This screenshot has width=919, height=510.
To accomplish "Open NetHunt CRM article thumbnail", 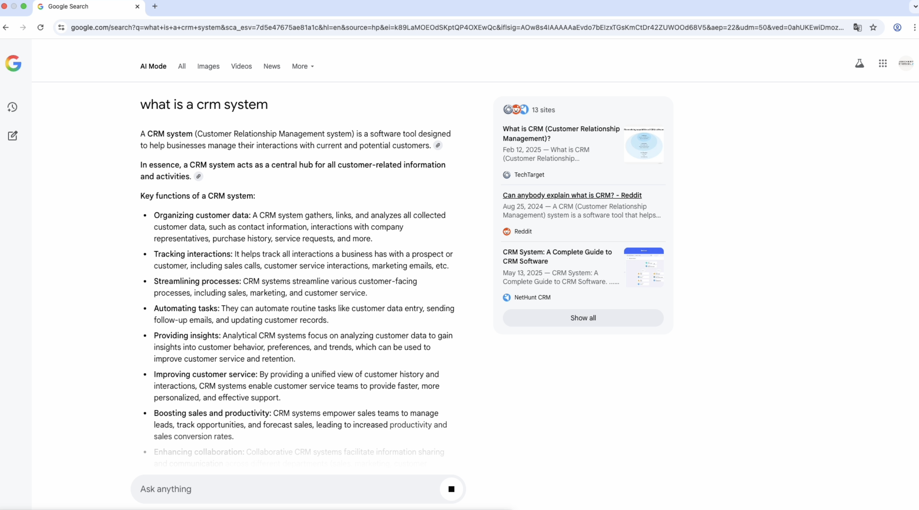I will 644,267.
